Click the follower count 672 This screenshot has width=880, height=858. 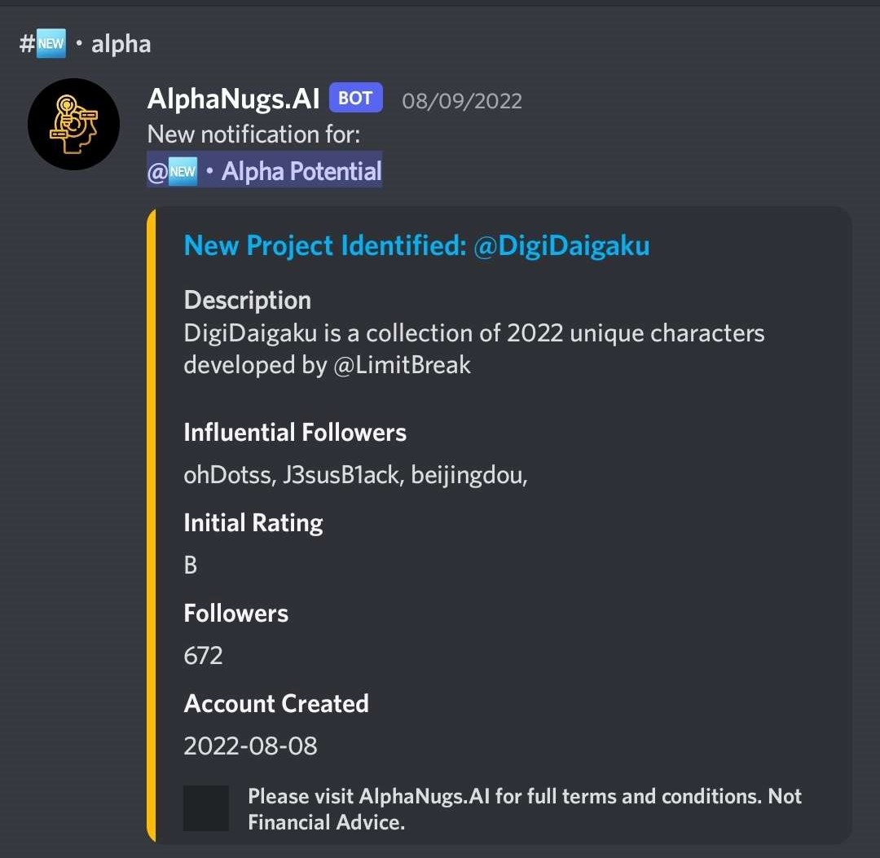coord(203,655)
